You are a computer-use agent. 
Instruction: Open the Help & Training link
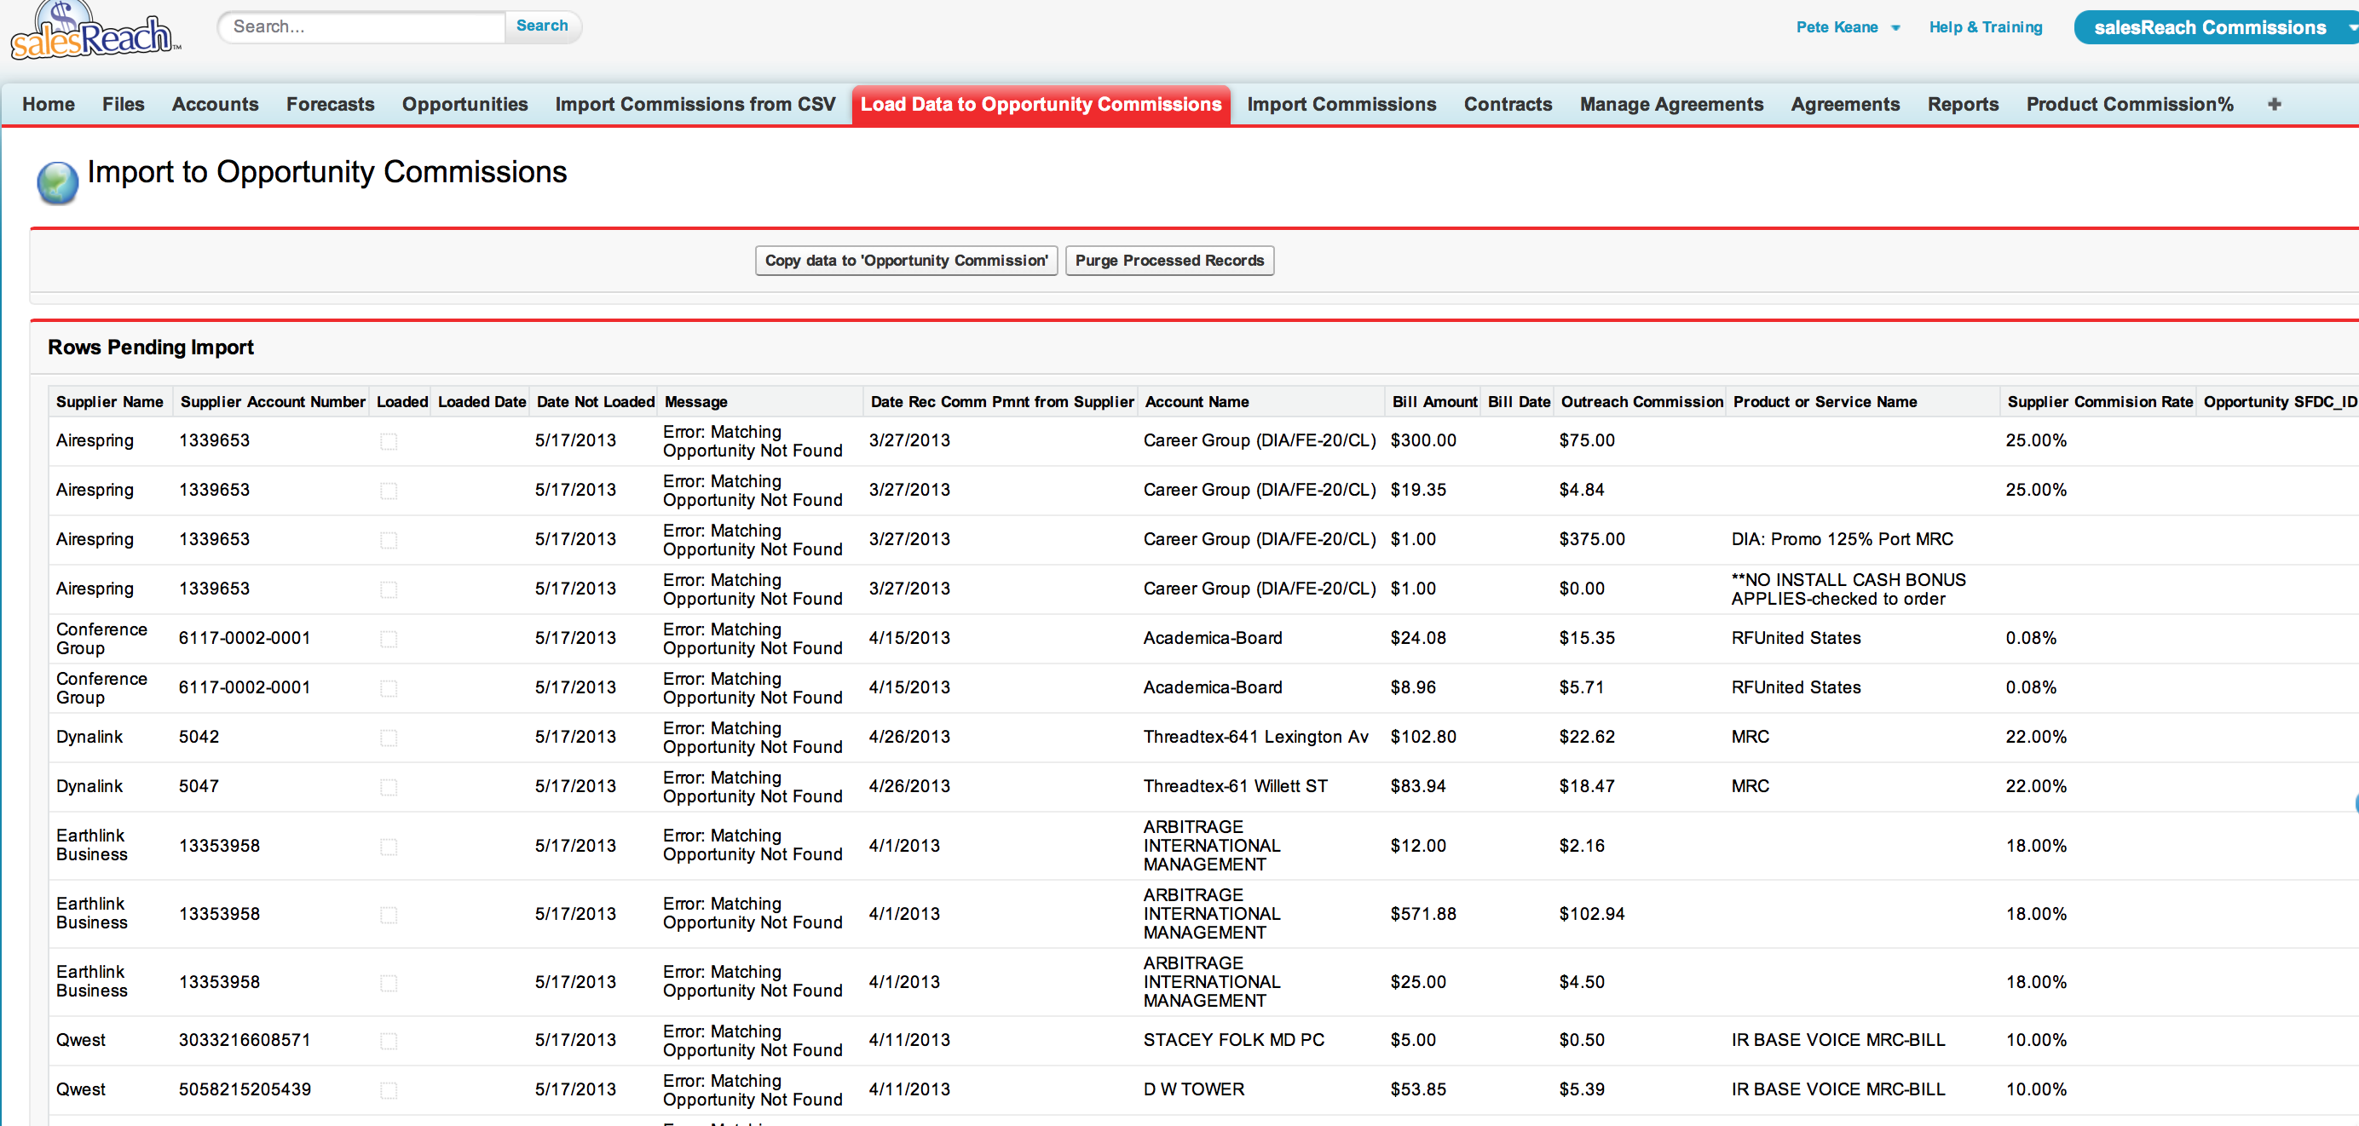[1985, 27]
